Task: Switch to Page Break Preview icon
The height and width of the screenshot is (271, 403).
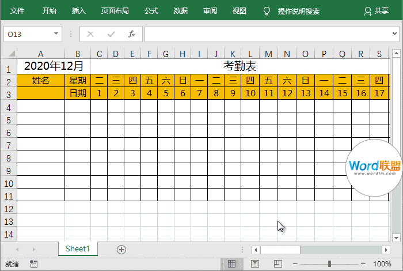Action: 278,264
